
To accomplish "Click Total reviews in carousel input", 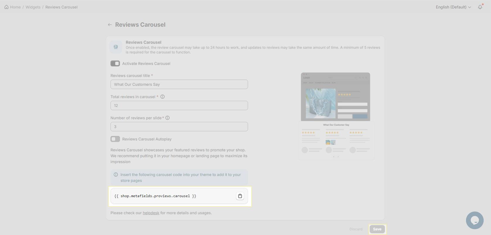I will click(179, 105).
